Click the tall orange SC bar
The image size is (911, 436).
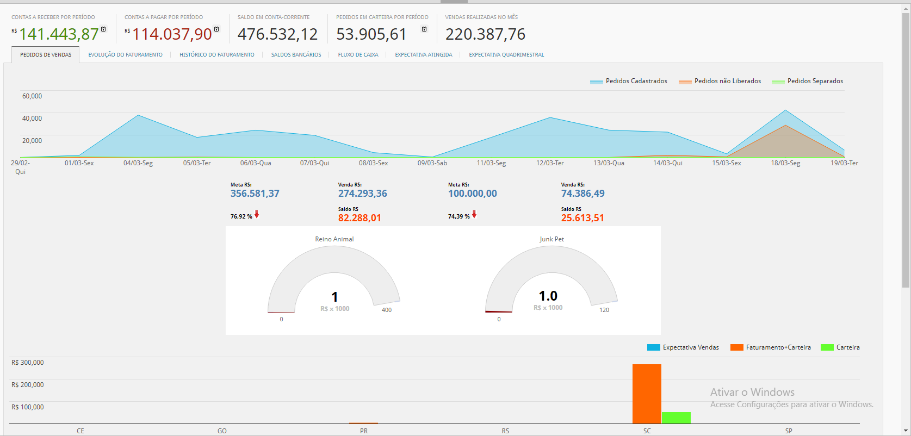pos(647,394)
